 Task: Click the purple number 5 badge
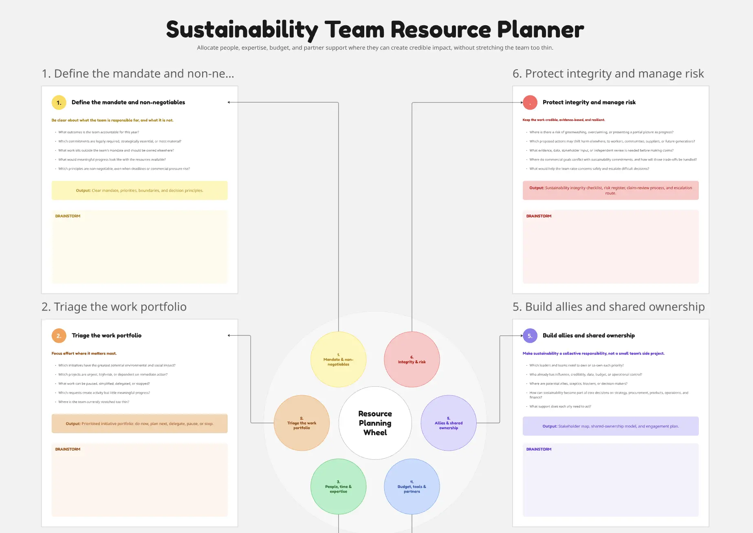[x=530, y=336]
